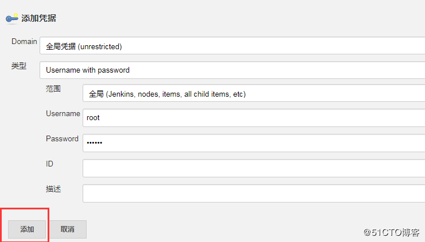Open the 范围 scope dropdown
Image resolution: width=425 pixels, height=242 pixels.
click(253, 94)
